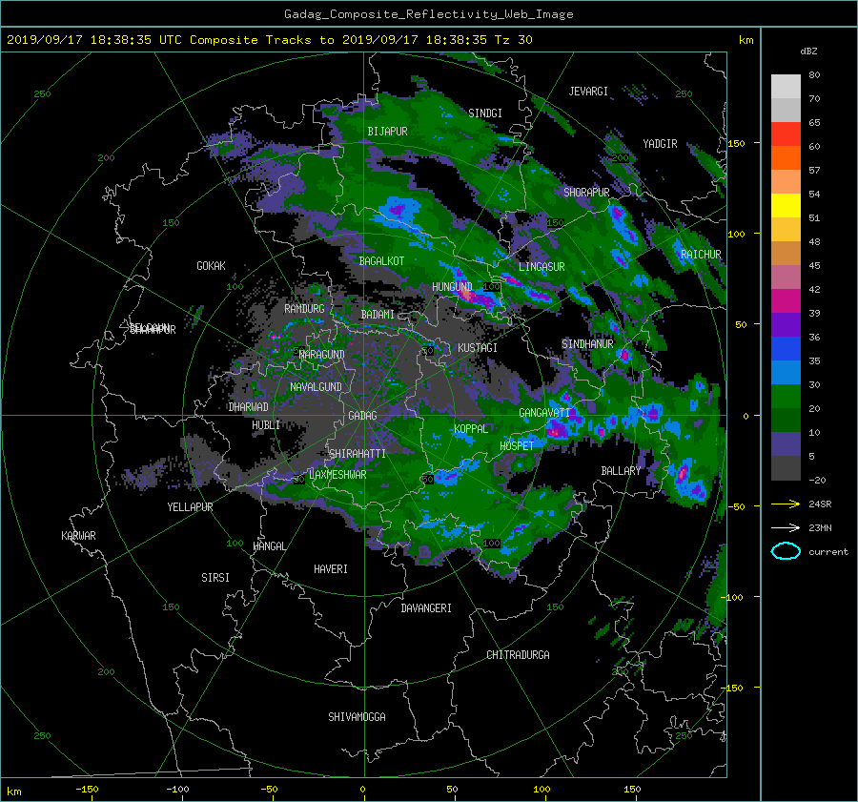This screenshot has height=802, width=858.
Task: Click the SHIVAMOGGA city label
Action: click(x=357, y=717)
